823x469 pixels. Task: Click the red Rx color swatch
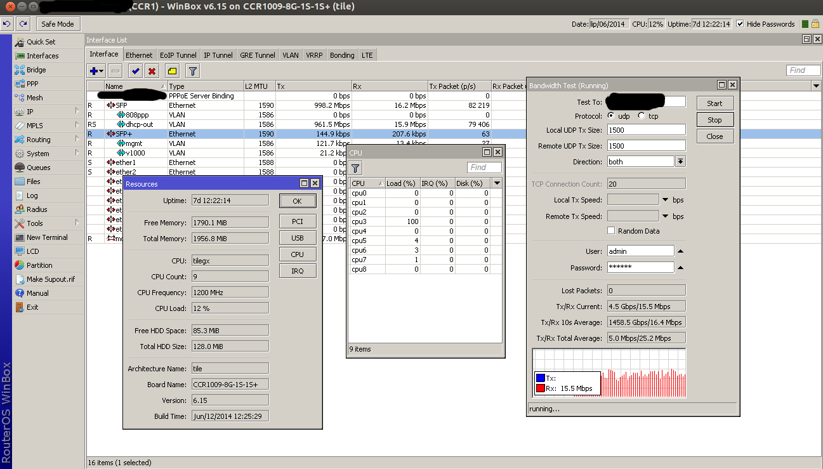point(541,388)
